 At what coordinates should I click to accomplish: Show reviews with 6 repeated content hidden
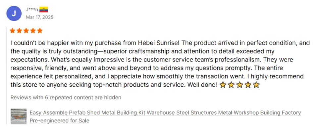pyautogui.click(x=66, y=98)
